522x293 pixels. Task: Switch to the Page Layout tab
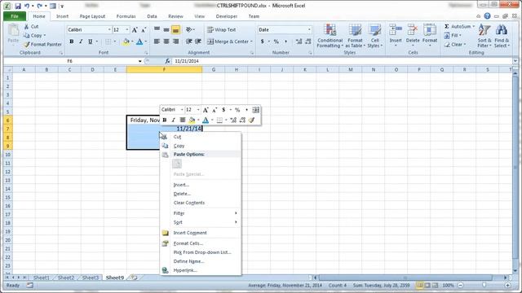click(92, 16)
